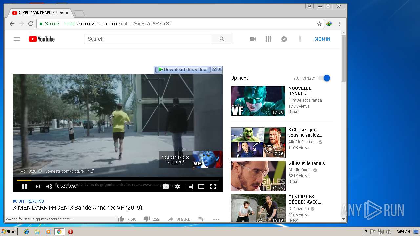Open media player taskbar icon
This screenshot has width=420, height=236.
tap(48, 232)
